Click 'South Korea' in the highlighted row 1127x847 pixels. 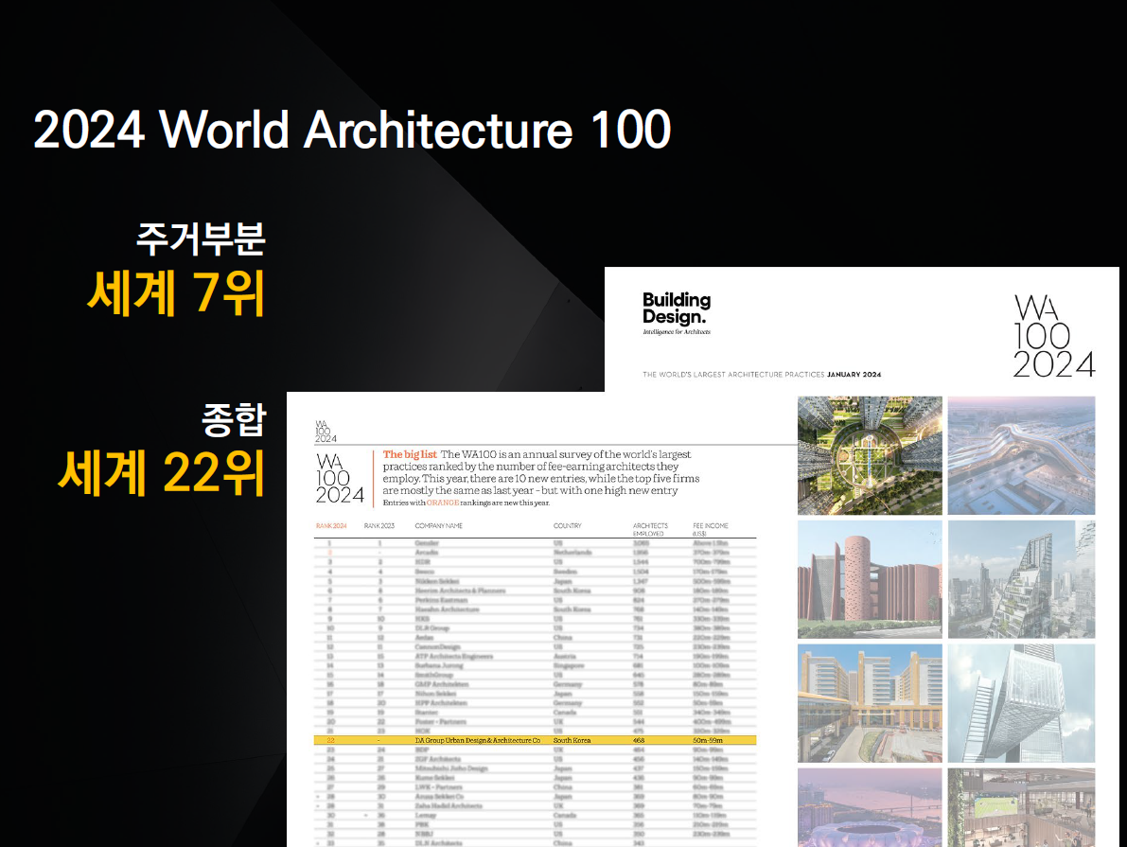pos(572,740)
